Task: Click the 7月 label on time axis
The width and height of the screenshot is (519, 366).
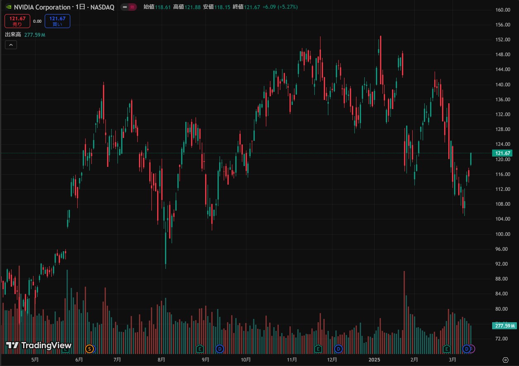Action: pyautogui.click(x=117, y=360)
